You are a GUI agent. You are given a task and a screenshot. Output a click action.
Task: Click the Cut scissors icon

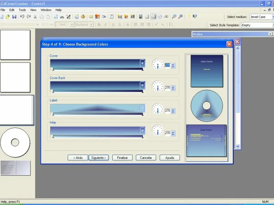tap(35, 16)
